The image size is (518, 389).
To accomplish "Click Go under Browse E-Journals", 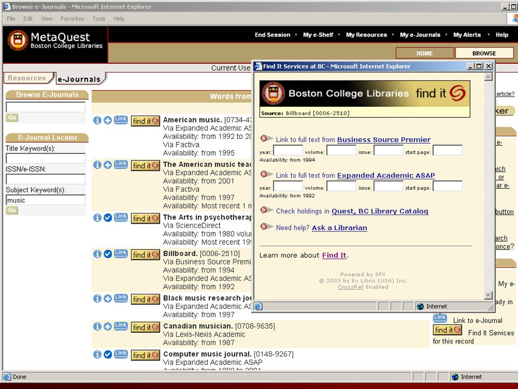I will pyautogui.click(x=12, y=117).
